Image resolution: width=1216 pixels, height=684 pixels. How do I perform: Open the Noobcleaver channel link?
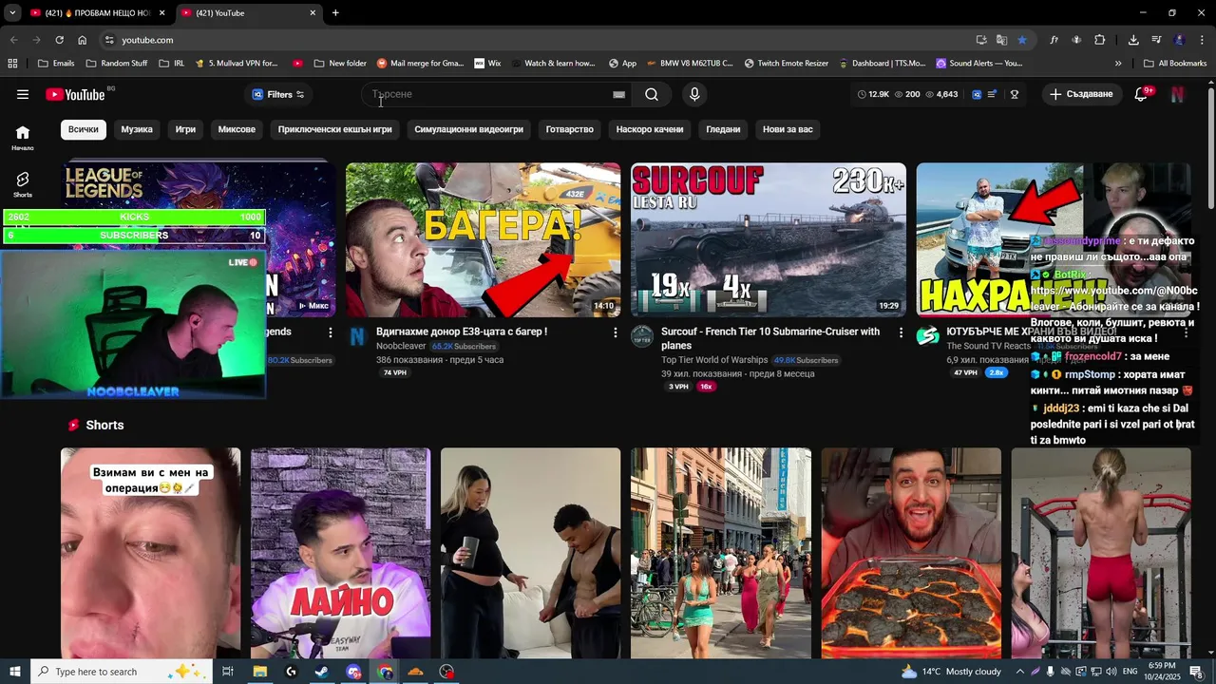401,347
